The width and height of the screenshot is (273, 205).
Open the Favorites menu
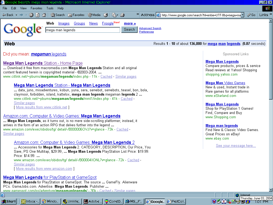[x=36, y=8]
